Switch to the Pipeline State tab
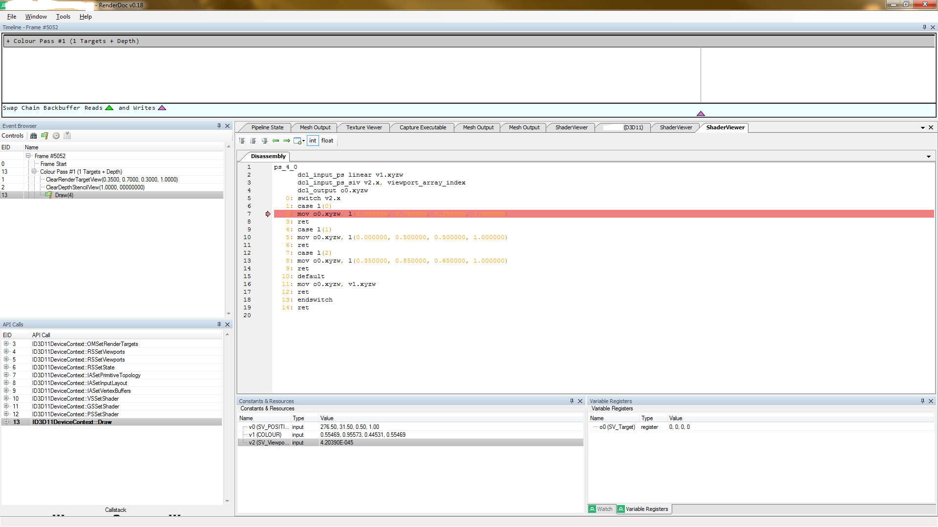The image size is (938, 527). (x=267, y=127)
